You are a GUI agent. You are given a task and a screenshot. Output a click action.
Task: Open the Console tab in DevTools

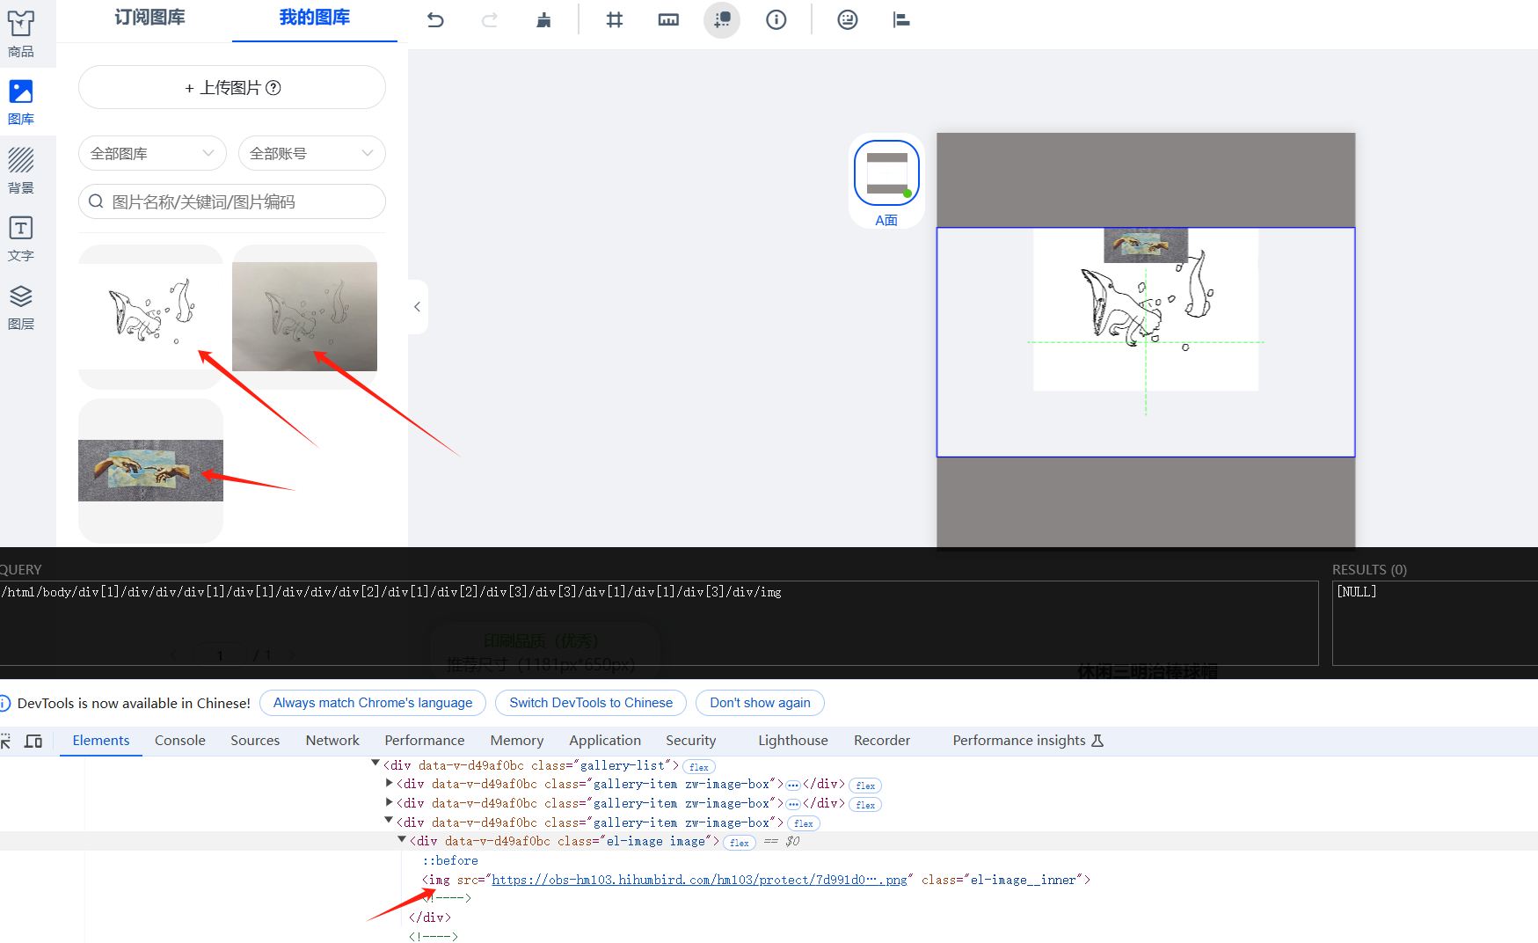coord(179,741)
